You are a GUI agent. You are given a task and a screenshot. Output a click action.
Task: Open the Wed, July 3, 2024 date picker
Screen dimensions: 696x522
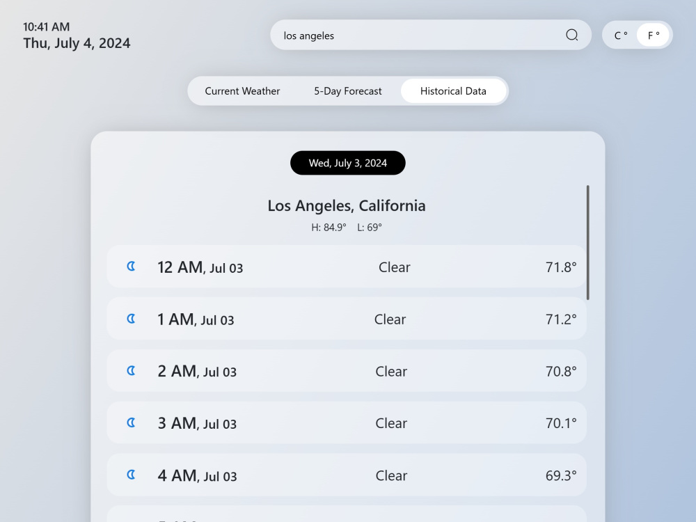point(348,163)
